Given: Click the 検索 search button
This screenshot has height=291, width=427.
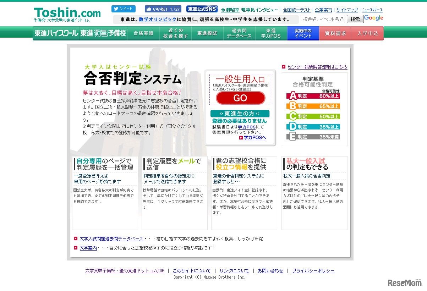Looking at the screenshot, I should pyautogui.click(x=355, y=19).
